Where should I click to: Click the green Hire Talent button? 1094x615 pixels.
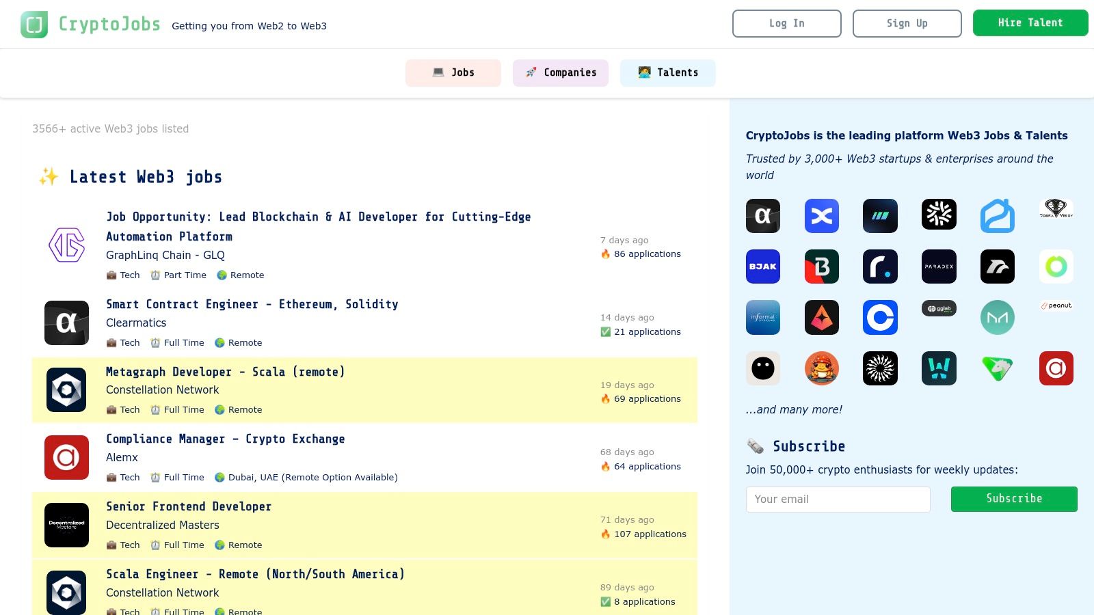[1030, 23]
